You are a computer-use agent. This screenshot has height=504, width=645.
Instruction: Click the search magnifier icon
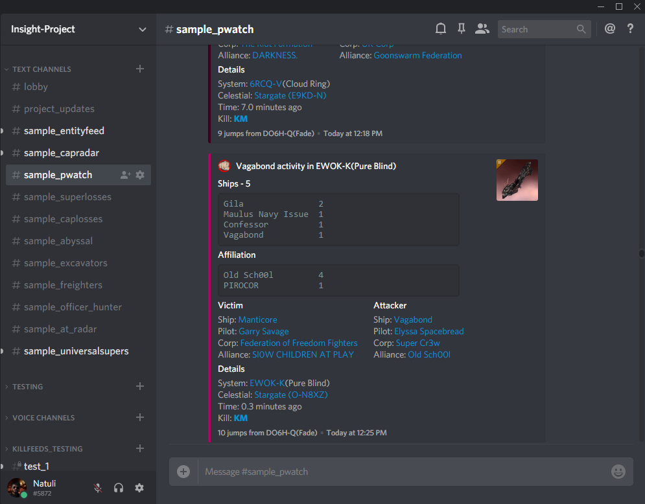point(581,29)
